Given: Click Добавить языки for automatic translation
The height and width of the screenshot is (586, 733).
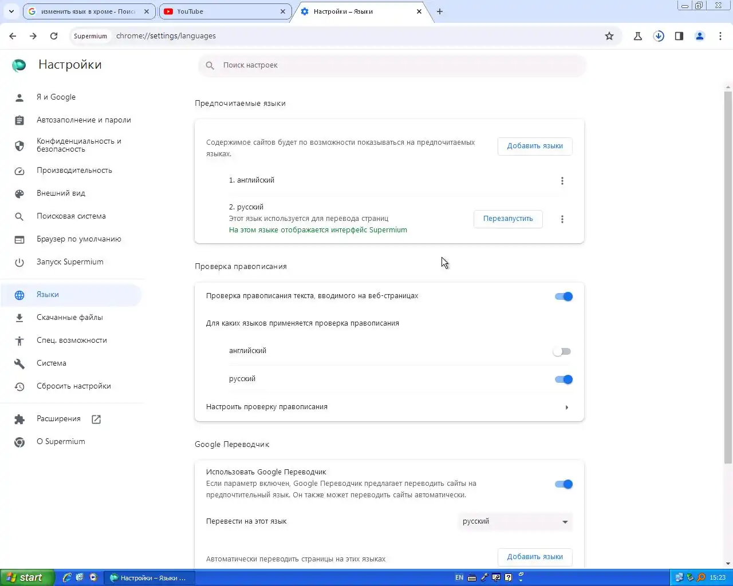Looking at the screenshot, I should [535, 557].
